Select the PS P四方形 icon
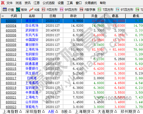This screenshot has width=143, height=114. 43,10
